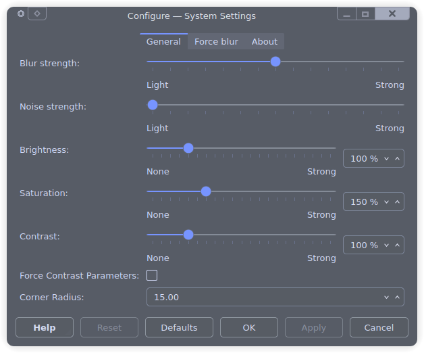Select the General tab
The image size is (424, 353).
click(x=163, y=42)
